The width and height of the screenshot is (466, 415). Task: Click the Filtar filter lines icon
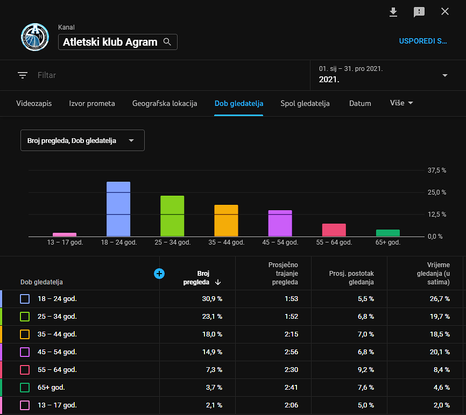[23, 75]
